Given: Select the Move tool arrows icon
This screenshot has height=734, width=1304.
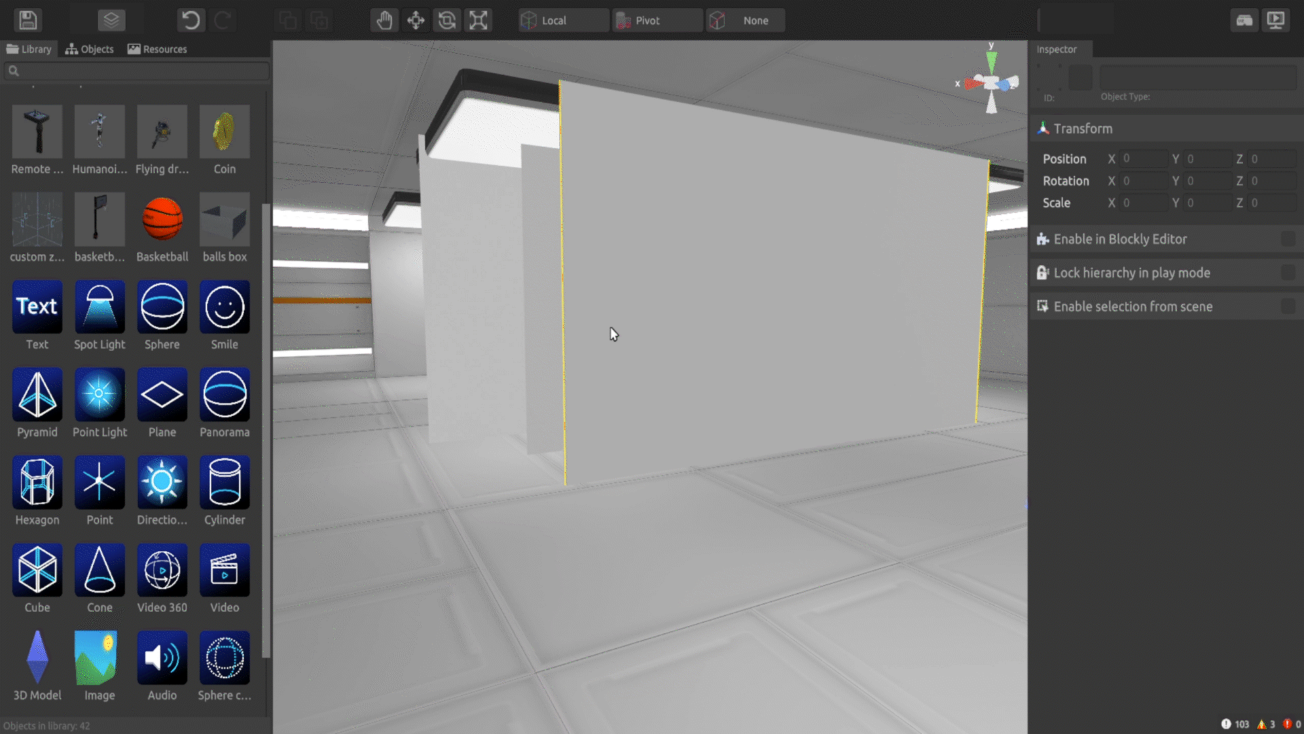Looking at the screenshot, I should coord(416,20).
